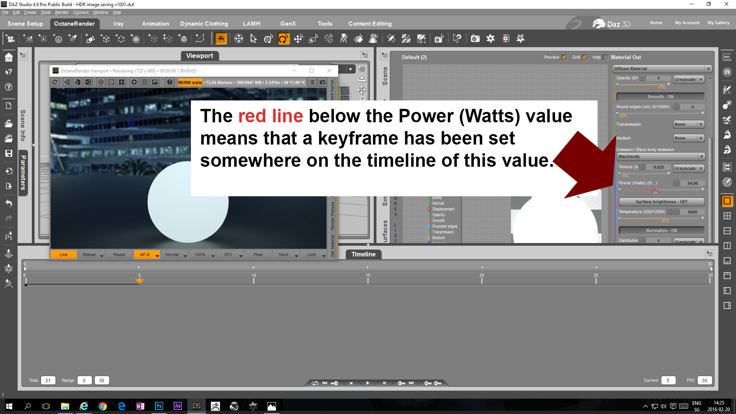Open the Render menu
Screen dimensions: 736x414
tap(61, 12)
